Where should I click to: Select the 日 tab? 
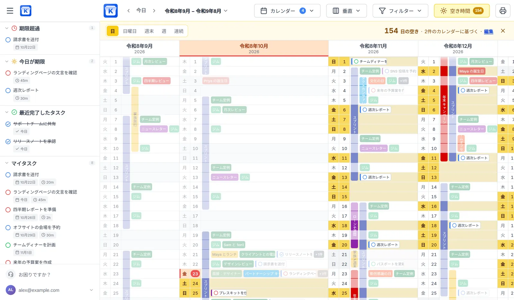click(112, 31)
